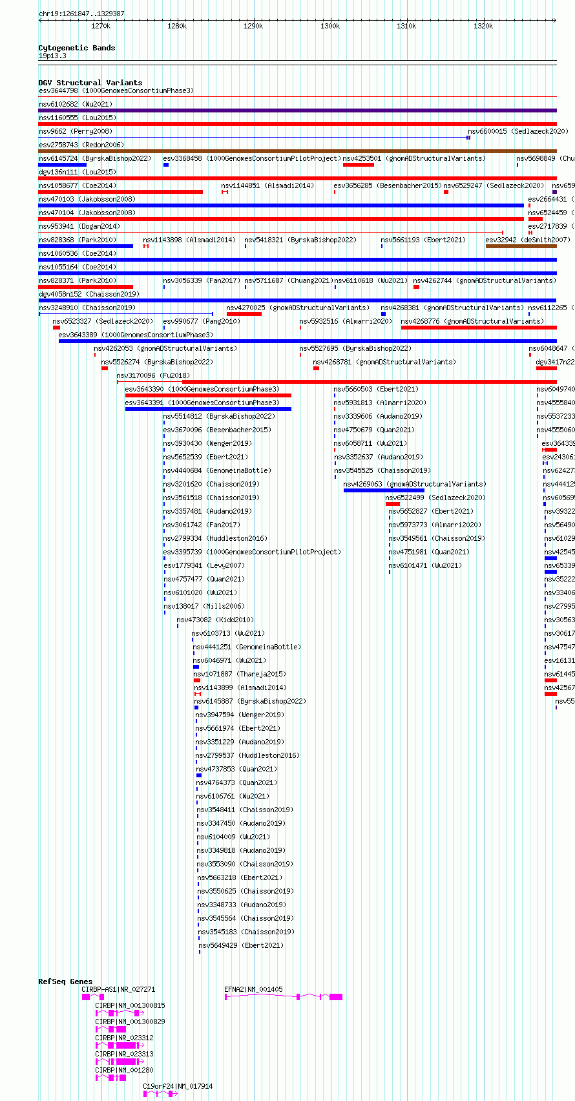Select variant nsv6600015 (Sedlazeck2020)

point(519,132)
